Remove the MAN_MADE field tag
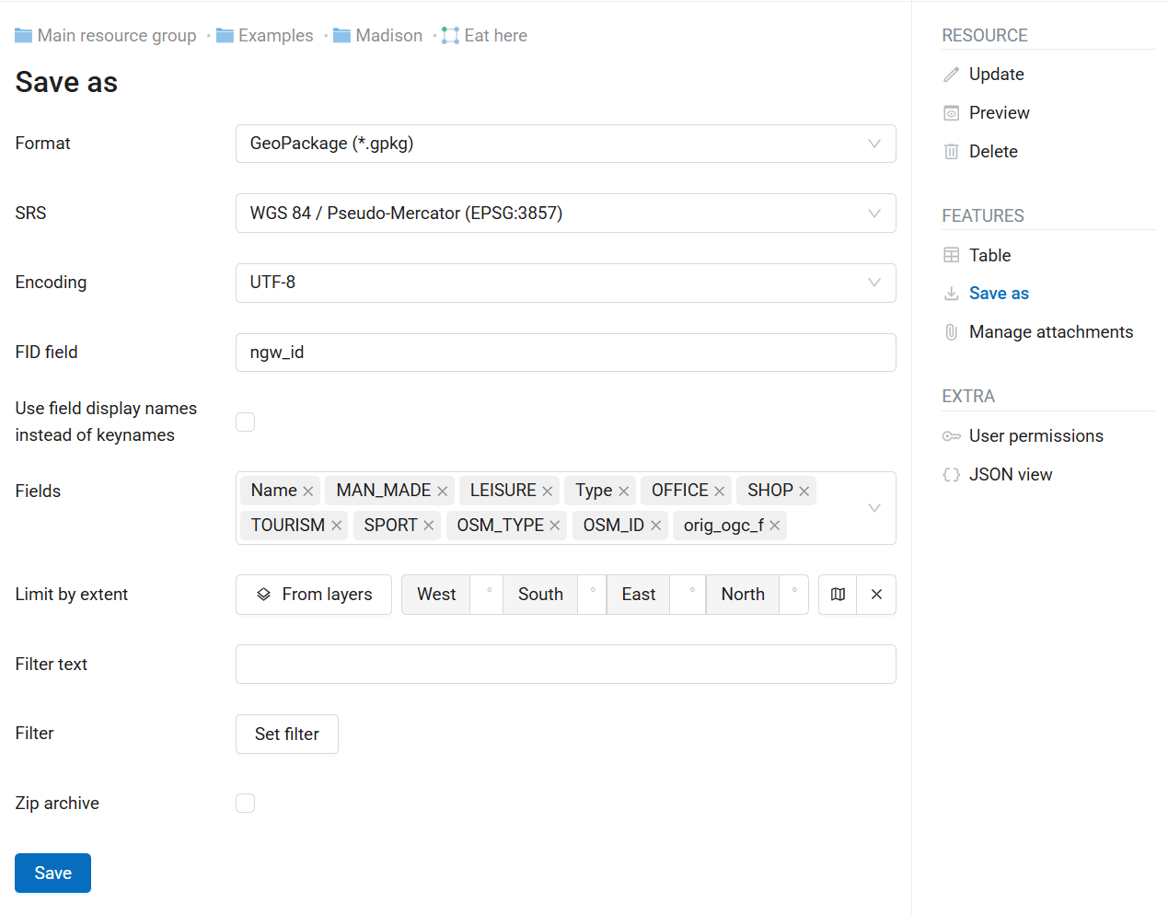 coord(443,492)
